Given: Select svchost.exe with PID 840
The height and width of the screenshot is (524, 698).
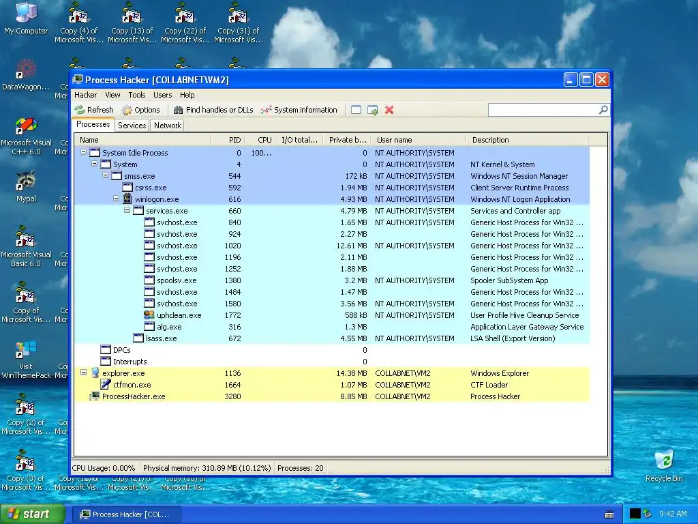Looking at the screenshot, I should point(332,222).
